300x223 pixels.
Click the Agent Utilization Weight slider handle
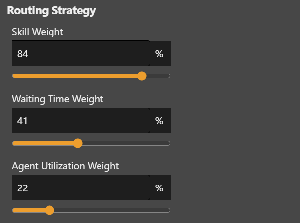[x=49, y=210]
